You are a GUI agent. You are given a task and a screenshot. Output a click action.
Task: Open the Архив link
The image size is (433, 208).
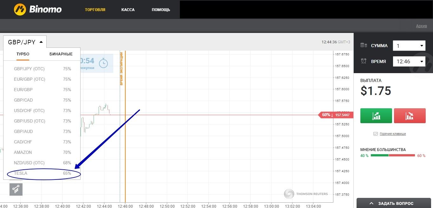coord(422,26)
